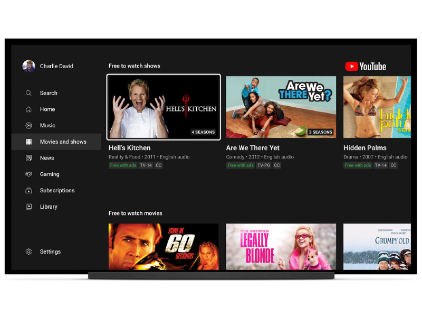Click Free with ads under Hidden Palms
Viewport: 422px width, 317px height.
[358, 165]
